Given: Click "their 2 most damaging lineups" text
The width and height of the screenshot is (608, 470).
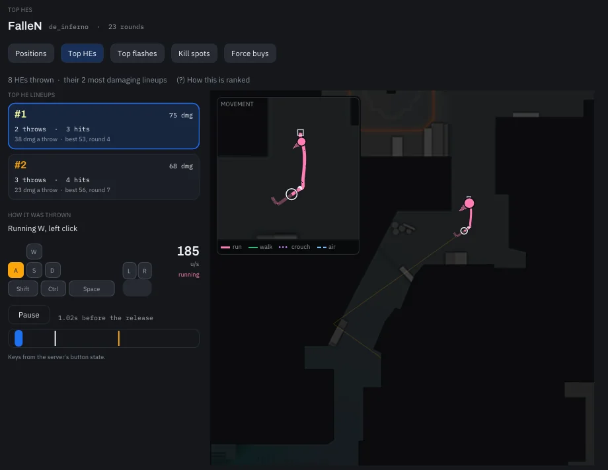Looking at the screenshot, I should (115, 80).
